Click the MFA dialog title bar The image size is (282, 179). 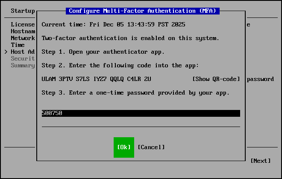click(x=142, y=11)
